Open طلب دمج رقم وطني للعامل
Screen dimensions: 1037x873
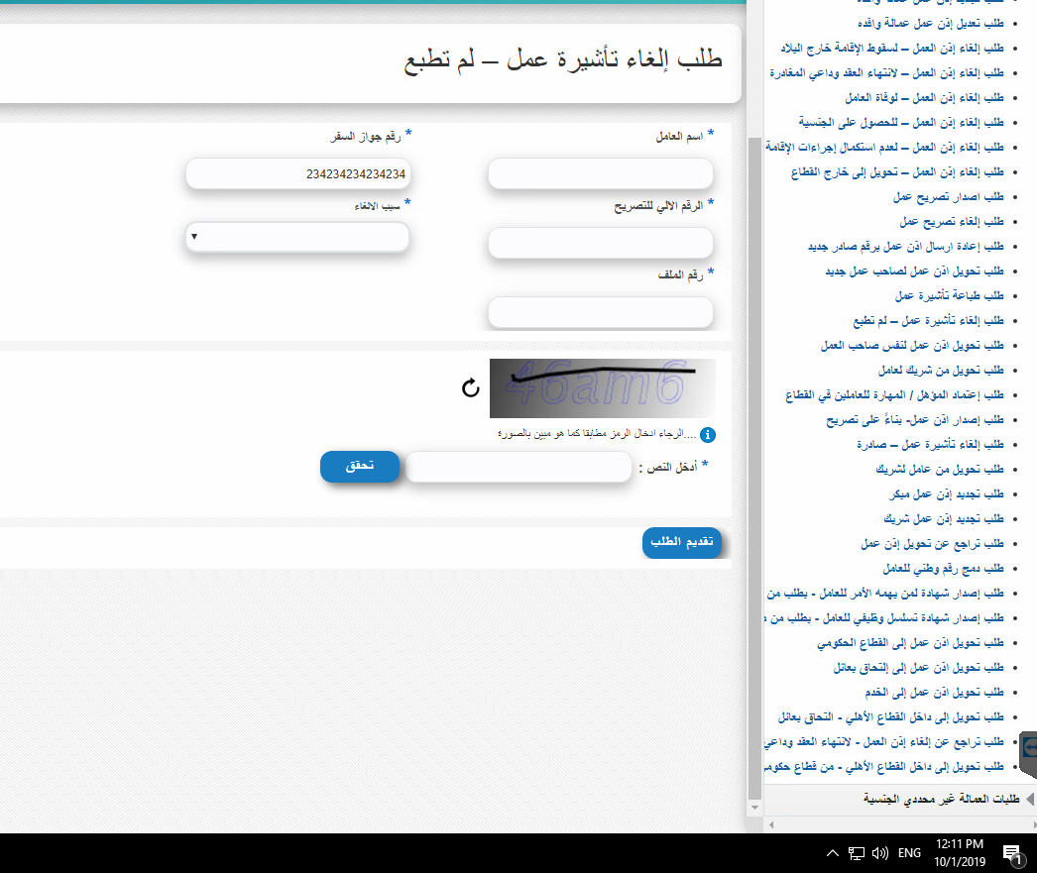coord(943,569)
